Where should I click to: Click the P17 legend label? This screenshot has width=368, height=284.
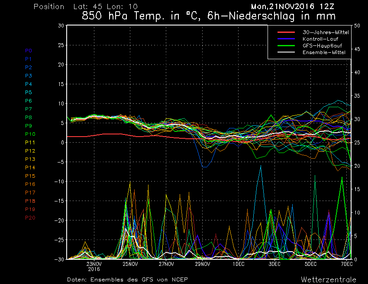tap(30, 193)
